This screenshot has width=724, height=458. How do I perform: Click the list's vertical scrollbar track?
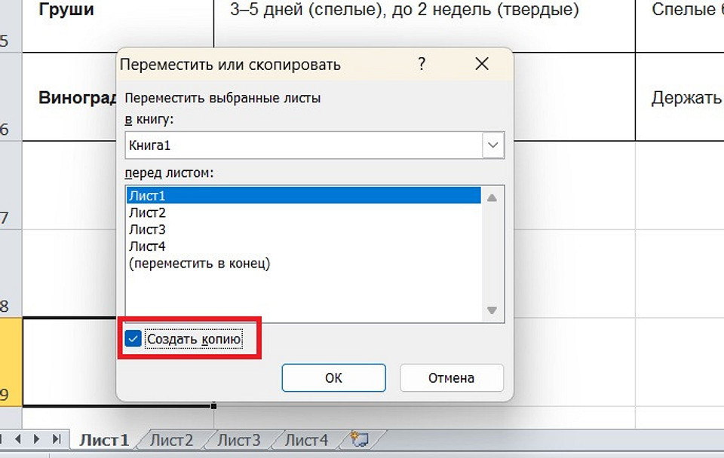pos(492,252)
